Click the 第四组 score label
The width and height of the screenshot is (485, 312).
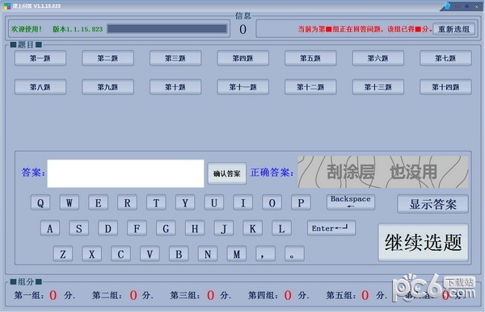pos(263,295)
